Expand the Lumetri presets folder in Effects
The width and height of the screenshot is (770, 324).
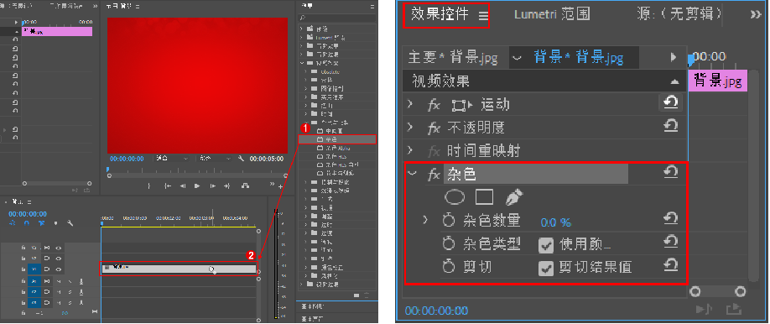(301, 38)
